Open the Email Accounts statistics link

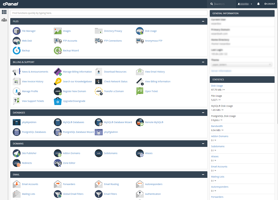pyautogui.click(x=219, y=166)
